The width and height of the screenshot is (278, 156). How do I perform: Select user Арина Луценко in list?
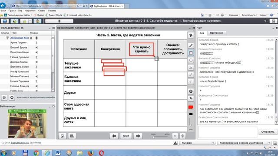pos(26,42)
